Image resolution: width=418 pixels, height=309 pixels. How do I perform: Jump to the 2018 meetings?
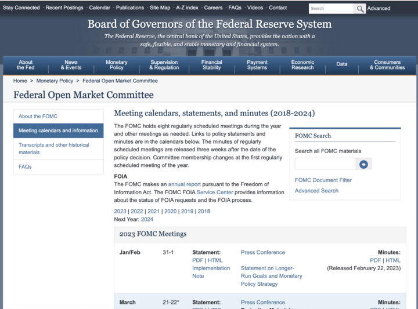(204, 212)
